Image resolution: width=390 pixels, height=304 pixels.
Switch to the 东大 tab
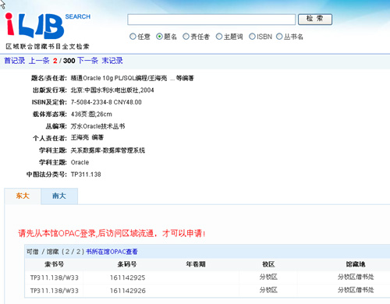click(23, 196)
